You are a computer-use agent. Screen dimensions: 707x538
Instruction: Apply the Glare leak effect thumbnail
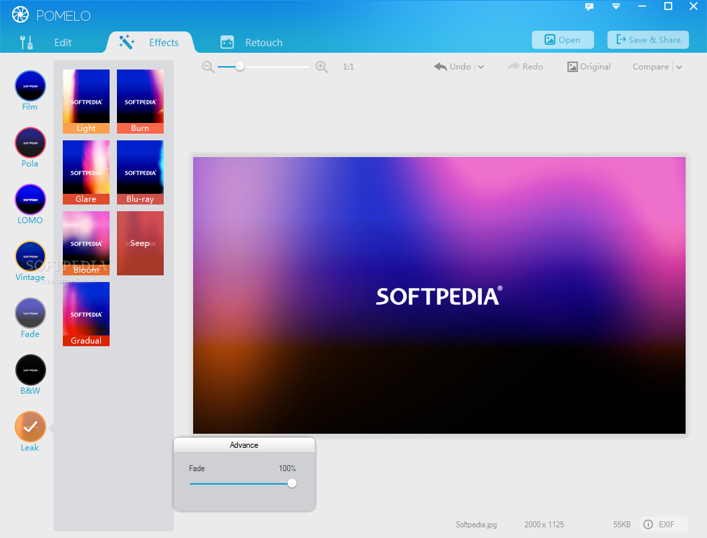pyautogui.click(x=86, y=172)
